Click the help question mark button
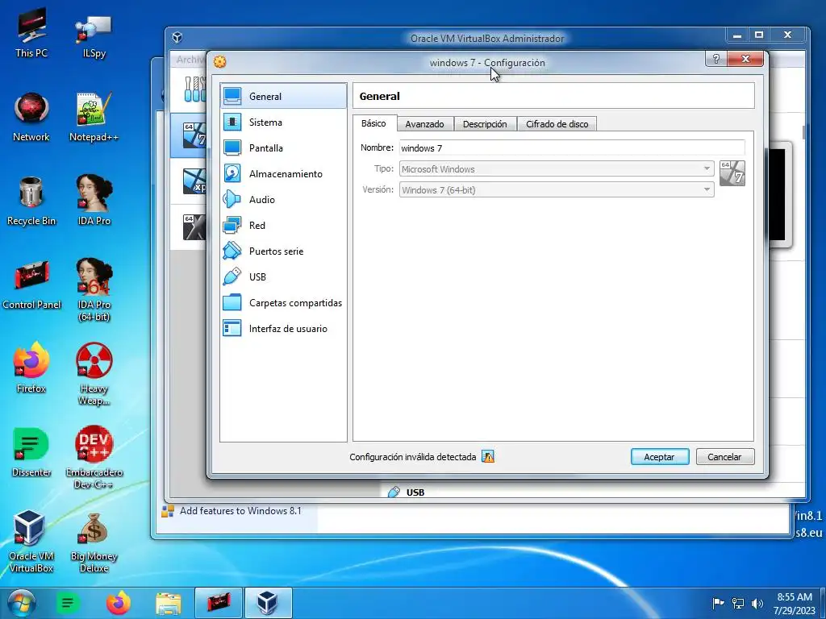 pos(716,59)
